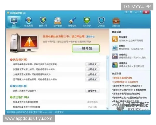
Task: Collapse the 提示项(1项) section header
Action: tap(18, 86)
